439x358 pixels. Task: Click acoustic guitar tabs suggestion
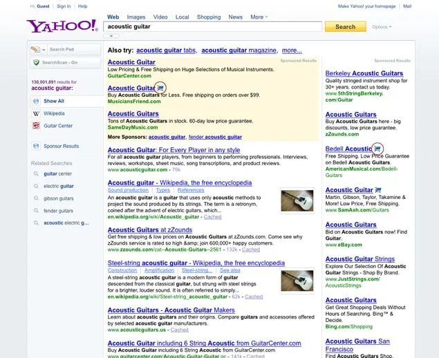[x=166, y=50]
